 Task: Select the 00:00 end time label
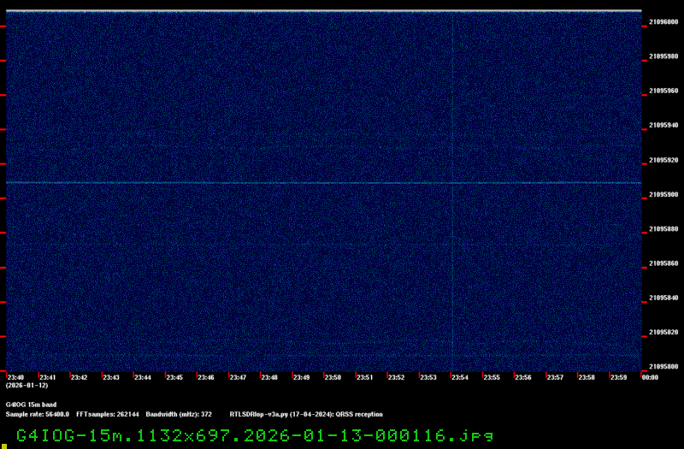[649, 377]
